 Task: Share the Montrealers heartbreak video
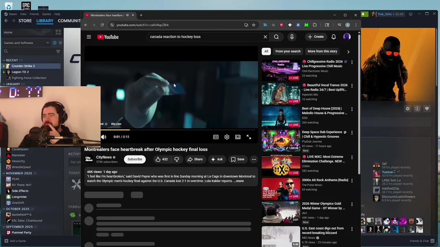[x=195, y=159]
